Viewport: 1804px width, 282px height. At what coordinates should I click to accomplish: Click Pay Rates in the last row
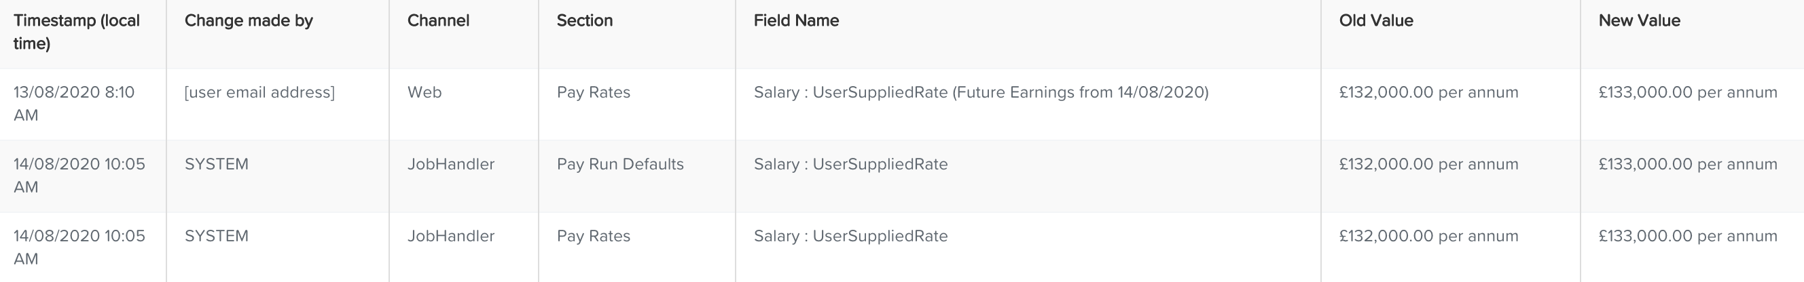point(593,236)
